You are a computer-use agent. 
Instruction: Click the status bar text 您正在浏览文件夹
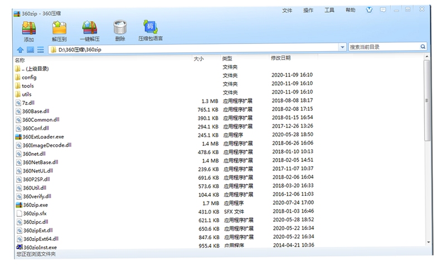[x=36, y=254]
